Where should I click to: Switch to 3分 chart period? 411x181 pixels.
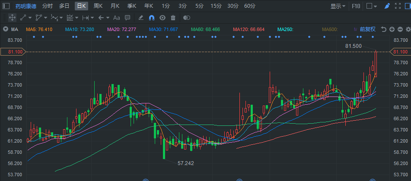click(182, 6)
